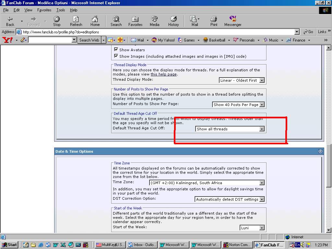The height and width of the screenshot is (249, 332).
Task: Click the Yahoo toolbar target icon
Action: (x=120, y=40)
